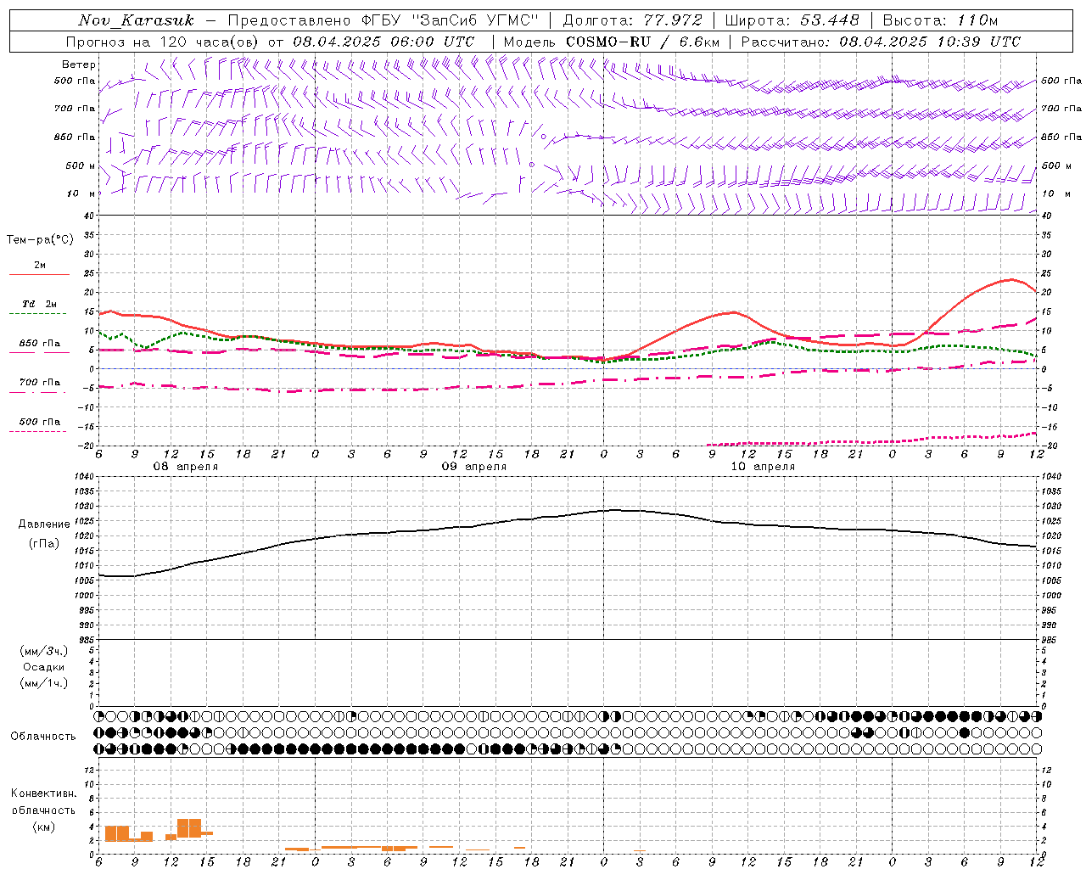1086x869 pixels.
Task: Click the pressure curve's highest point
Action: (618, 510)
